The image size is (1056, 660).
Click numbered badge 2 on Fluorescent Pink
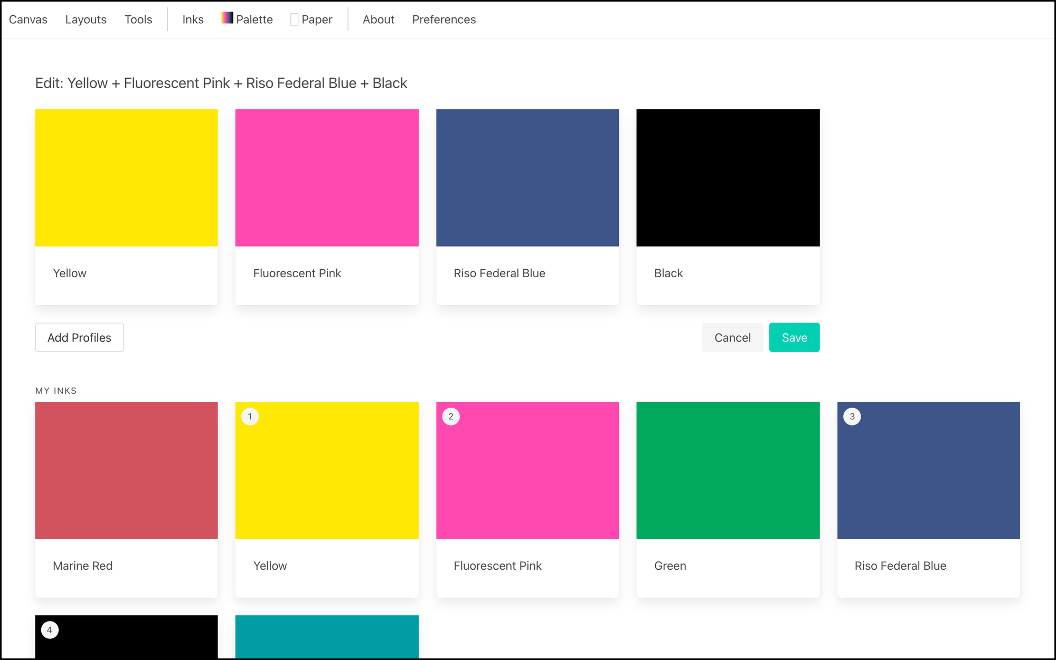[x=450, y=417]
